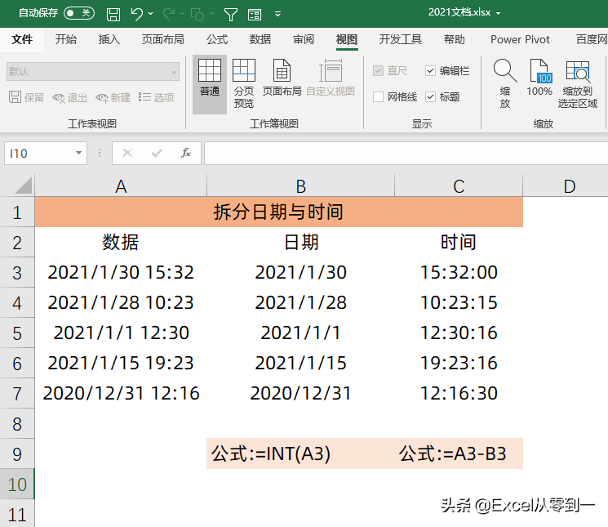Select title cell 拆分日期与时间

click(x=279, y=212)
